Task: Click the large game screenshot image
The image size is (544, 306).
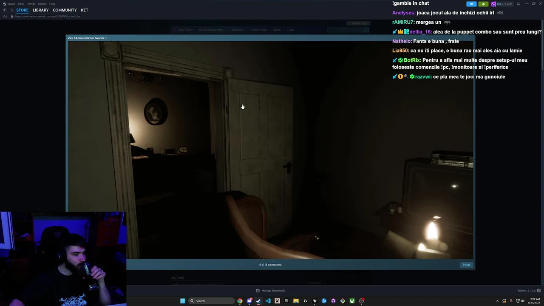Action: point(270,150)
